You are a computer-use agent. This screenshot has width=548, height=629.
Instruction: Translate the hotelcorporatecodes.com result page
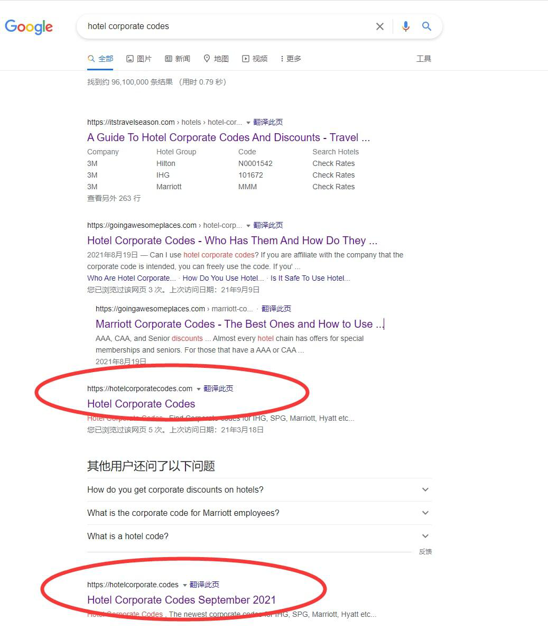pos(218,388)
